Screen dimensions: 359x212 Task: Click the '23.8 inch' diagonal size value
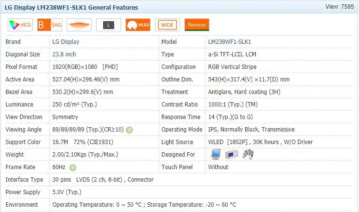click(x=64, y=54)
